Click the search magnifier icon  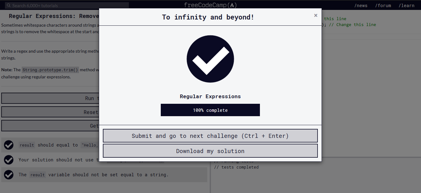[x=9, y=6]
